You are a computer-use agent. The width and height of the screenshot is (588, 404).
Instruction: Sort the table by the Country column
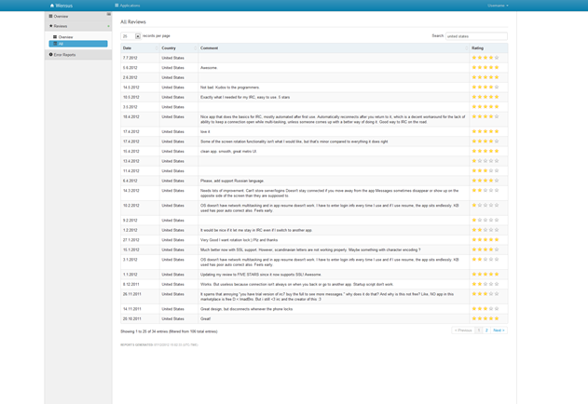coord(177,47)
